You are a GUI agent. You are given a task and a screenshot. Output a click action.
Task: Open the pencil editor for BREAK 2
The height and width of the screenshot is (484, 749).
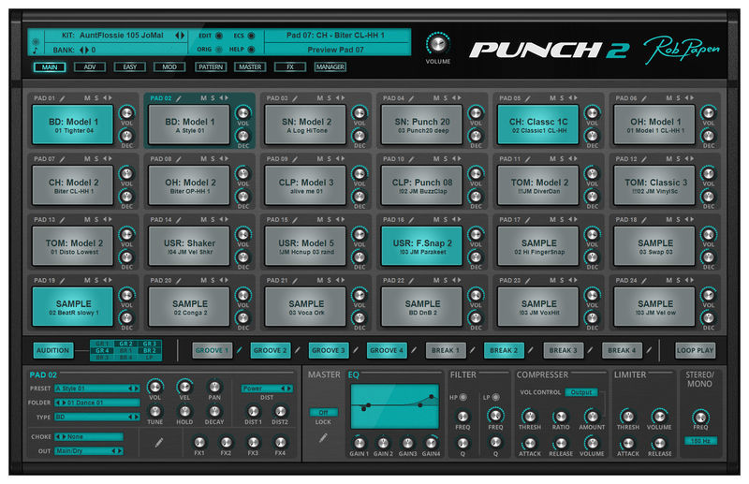click(530, 350)
